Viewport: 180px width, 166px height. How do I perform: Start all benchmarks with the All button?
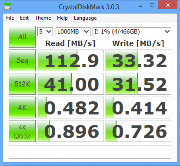click(22, 37)
